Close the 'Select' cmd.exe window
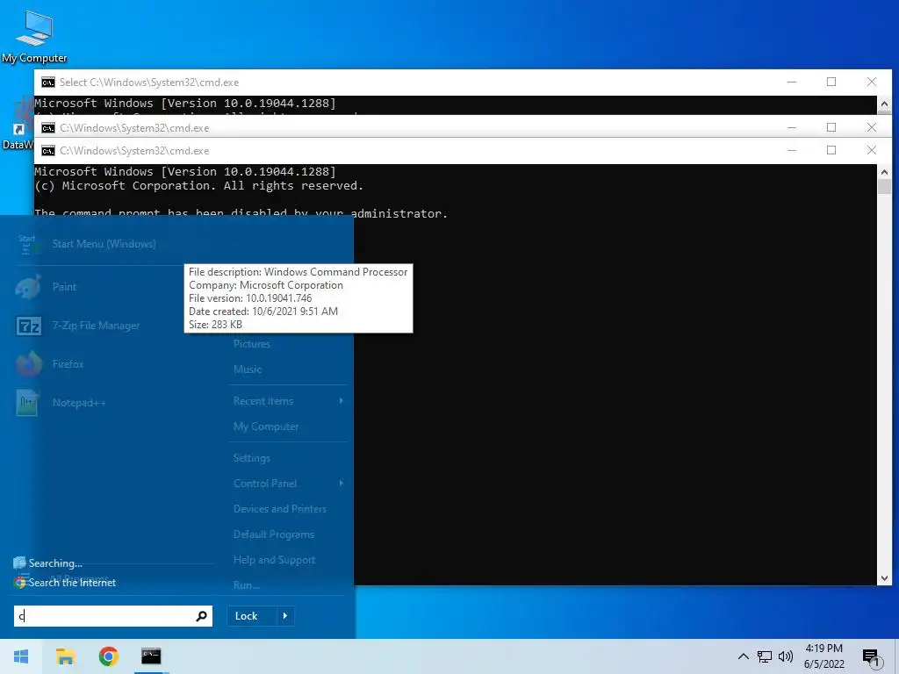 872,82
